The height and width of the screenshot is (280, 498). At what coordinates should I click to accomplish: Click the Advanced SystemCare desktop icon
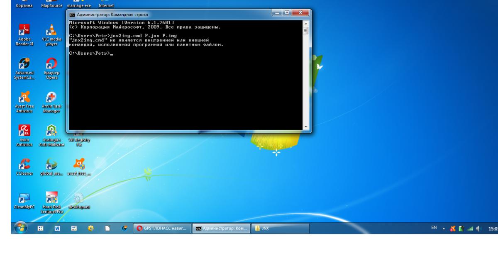pyautogui.click(x=24, y=64)
